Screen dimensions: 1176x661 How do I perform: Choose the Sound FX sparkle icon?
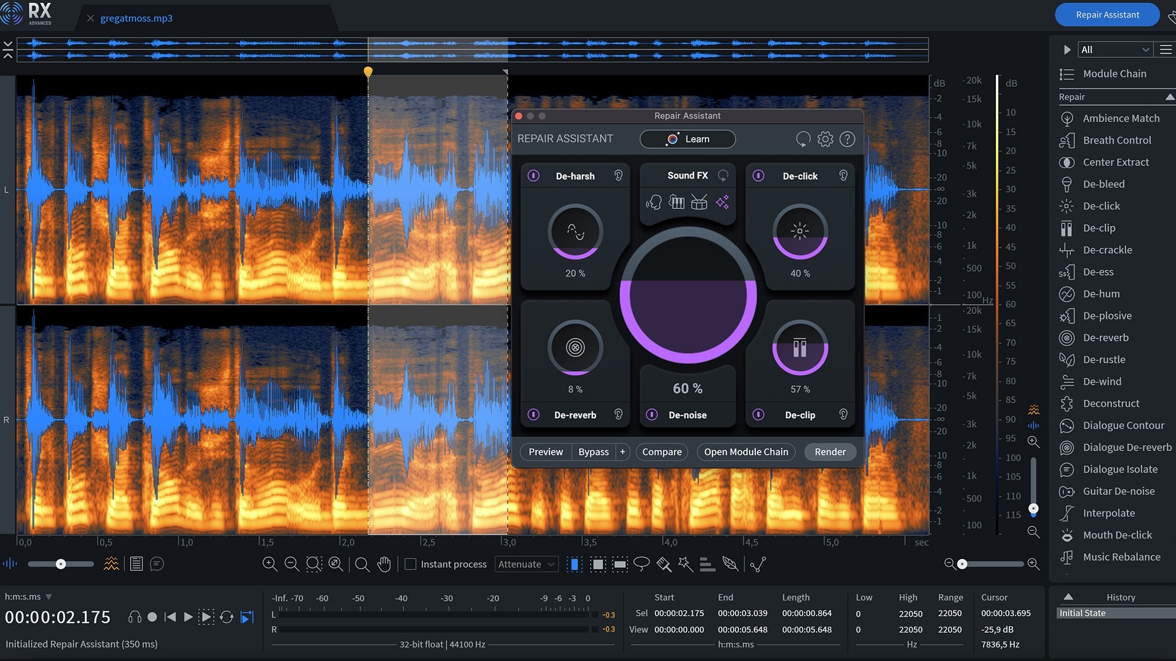(x=722, y=202)
